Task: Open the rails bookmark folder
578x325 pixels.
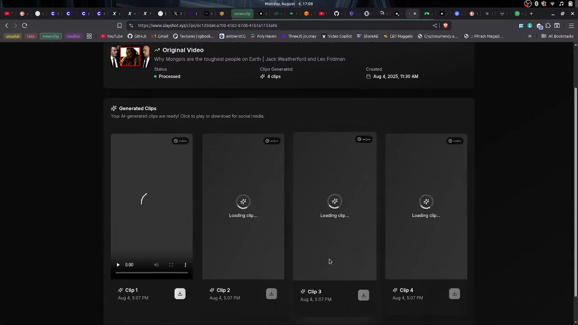Action: pyautogui.click(x=31, y=36)
